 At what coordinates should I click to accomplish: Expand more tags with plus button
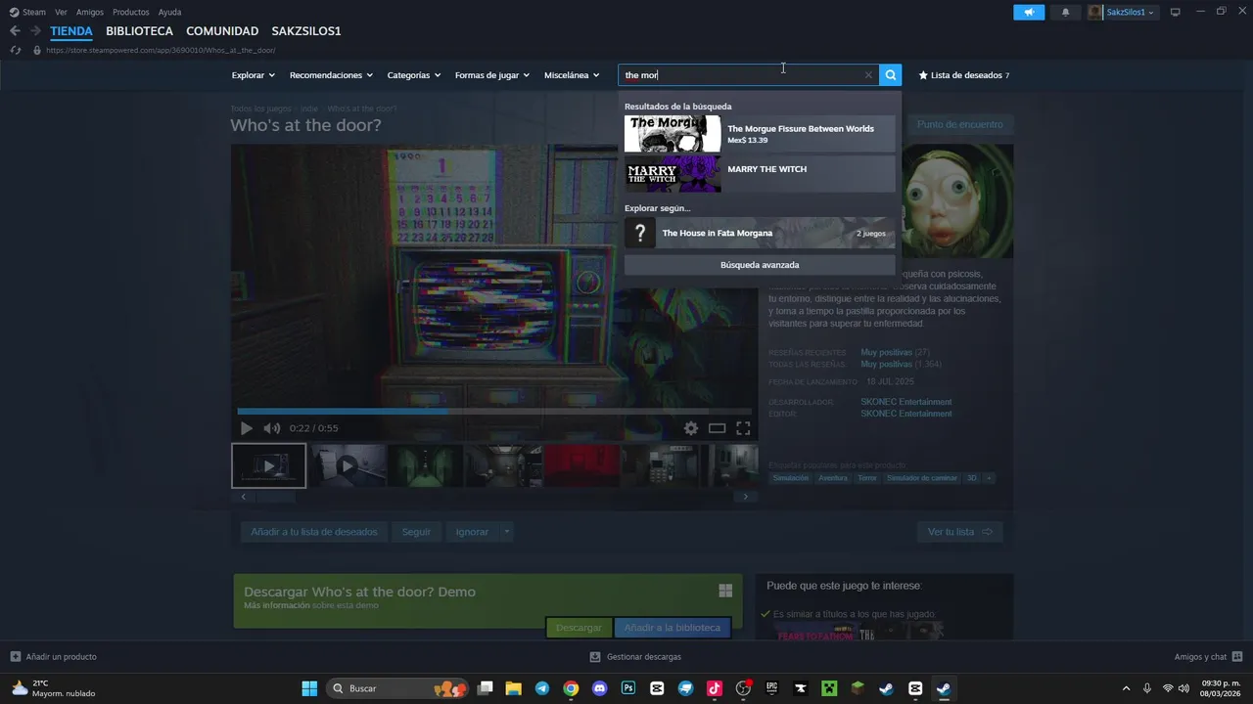(989, 478)
